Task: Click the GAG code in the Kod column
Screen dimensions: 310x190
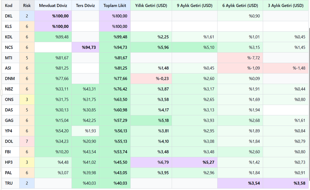Action: pos(10,120)
